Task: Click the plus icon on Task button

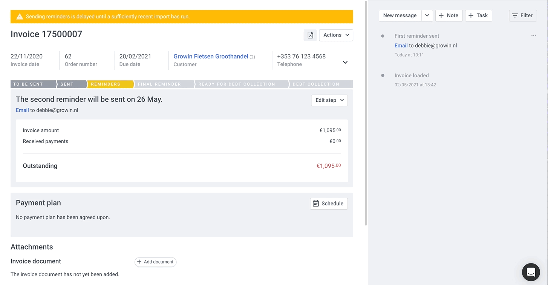Action: [x=470, y=15]
